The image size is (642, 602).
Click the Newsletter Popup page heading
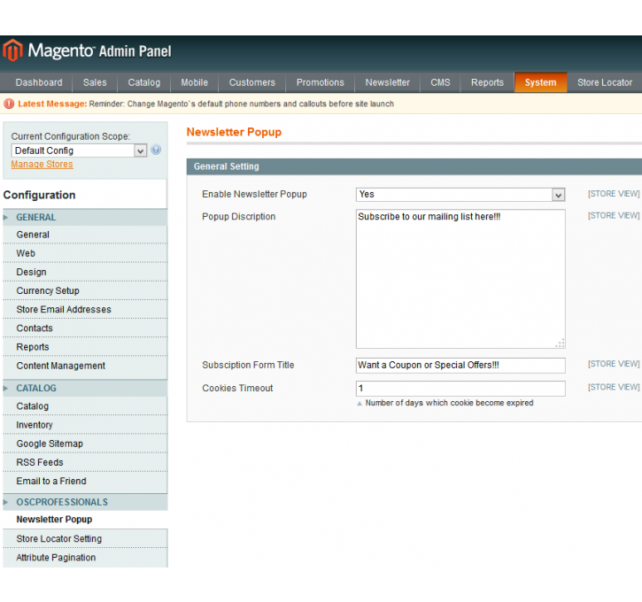[x=234, y=132]
